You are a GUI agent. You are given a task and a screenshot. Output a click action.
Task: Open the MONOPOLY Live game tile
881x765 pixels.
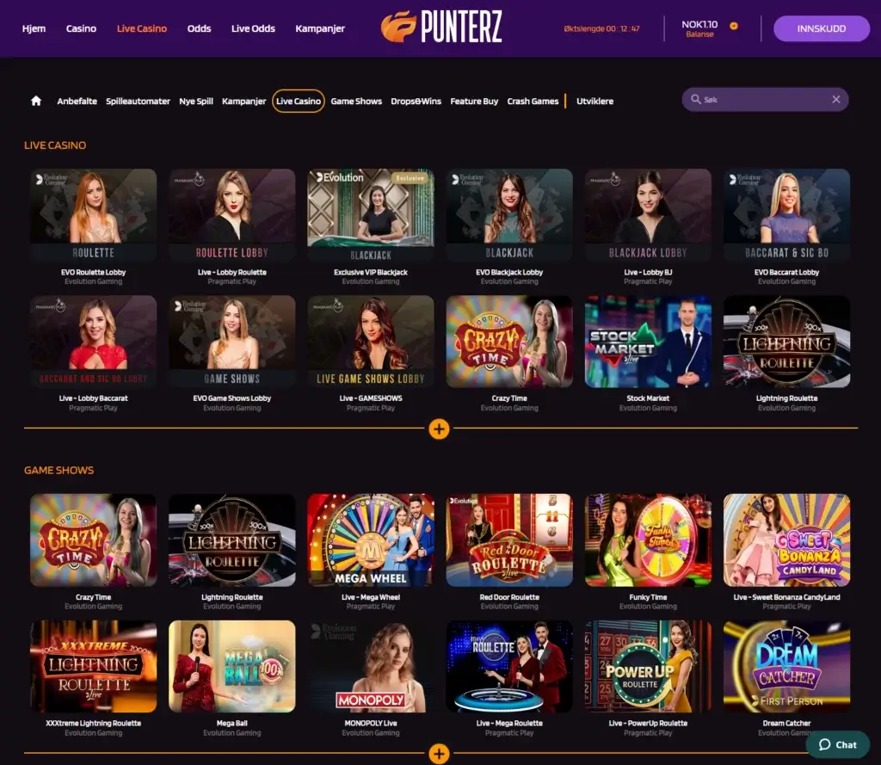[371, 667]
